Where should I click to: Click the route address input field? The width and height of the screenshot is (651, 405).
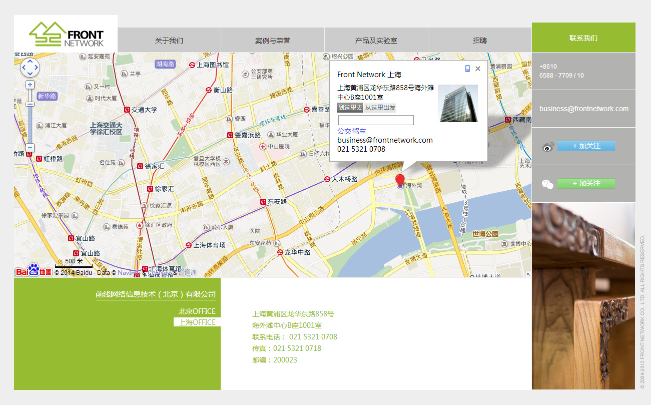[376, 120]
